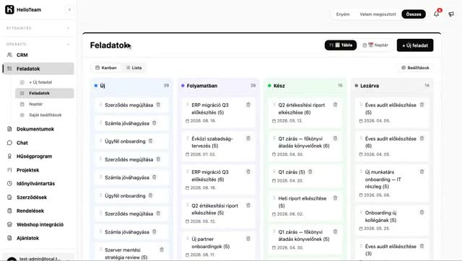Open 'Heti riport elkészítése (5)' card

305,206
